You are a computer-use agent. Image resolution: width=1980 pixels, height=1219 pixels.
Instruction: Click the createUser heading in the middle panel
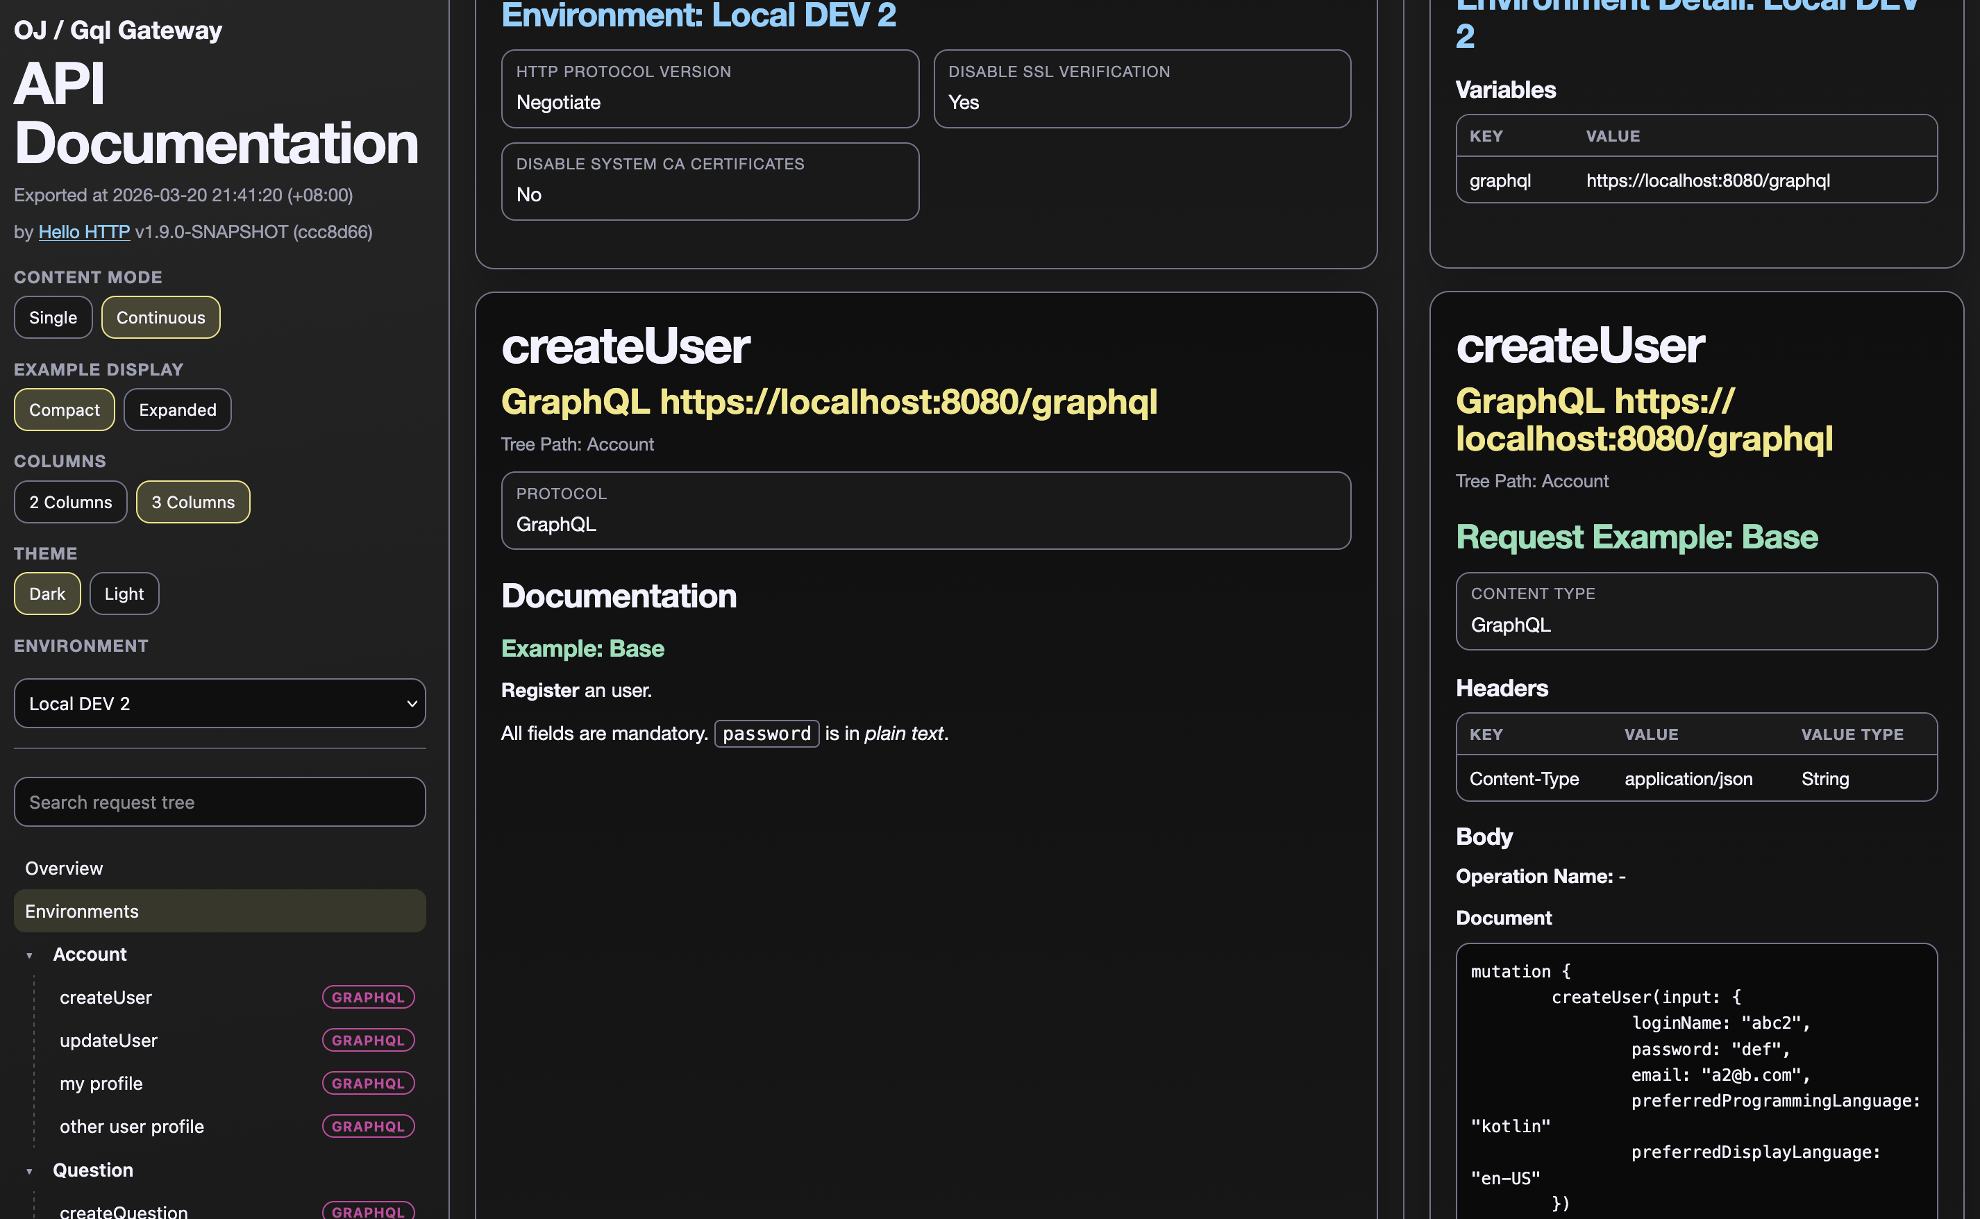point(625,346)
